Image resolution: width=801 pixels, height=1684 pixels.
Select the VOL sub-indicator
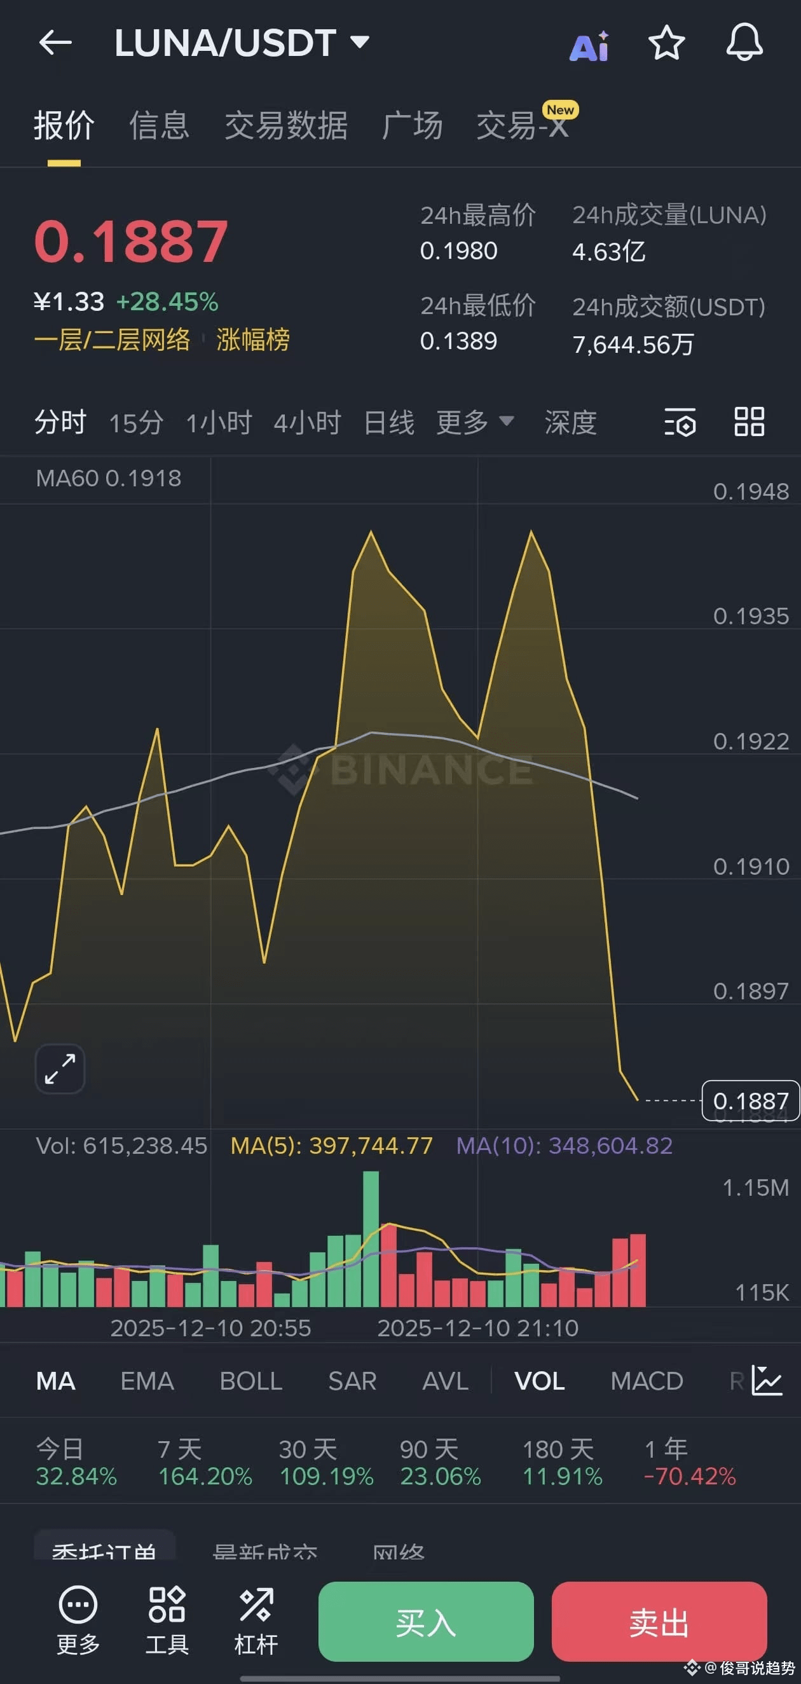click(540, 1381)
